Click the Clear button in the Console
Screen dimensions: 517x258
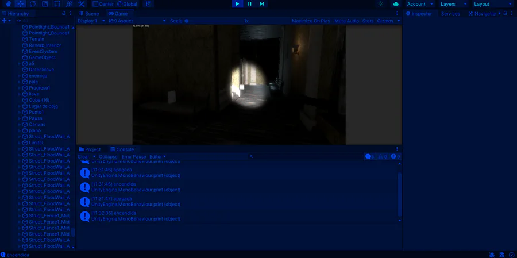tap(83, 157)
